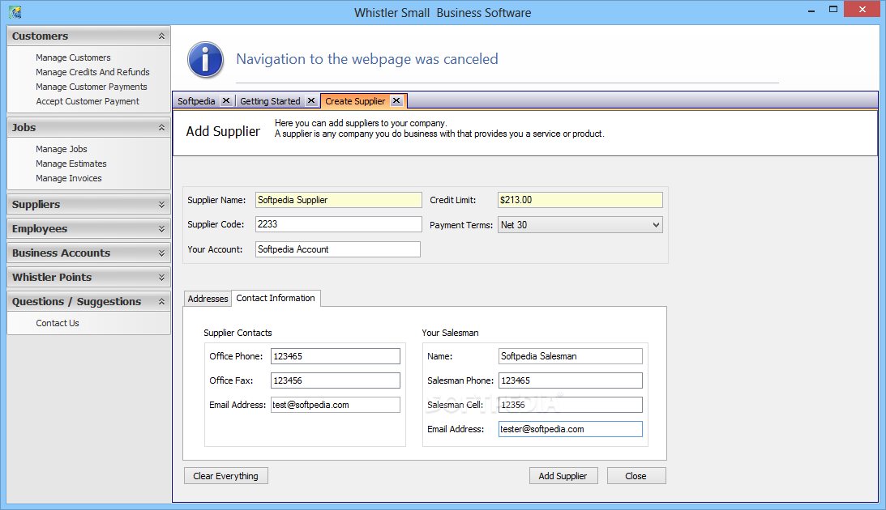Collapse the Questions / Suggestions panel

pos(161,301)
